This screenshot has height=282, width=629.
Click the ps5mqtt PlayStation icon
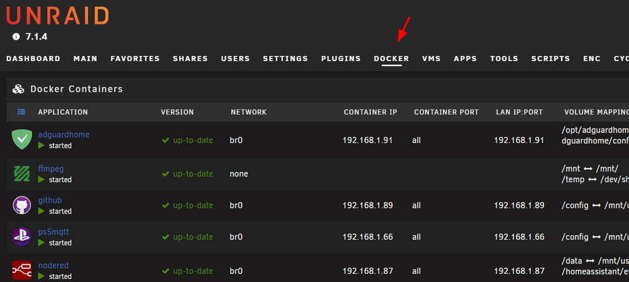pyautogui.click(x=21, y=237)
